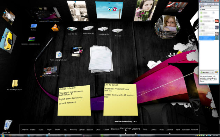Collapse the contact group in messenger list
Image resolution: width=220 pixels, height=137 pixels.
(201, 9)
